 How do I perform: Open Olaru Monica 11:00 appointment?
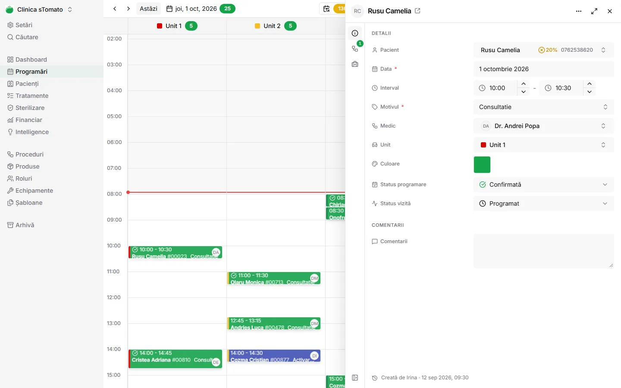[274, 278]
